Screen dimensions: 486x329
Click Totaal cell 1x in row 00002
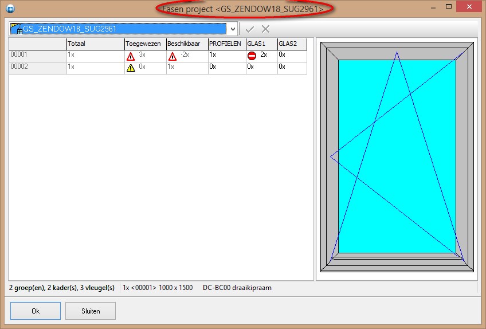tap(96, 68)
